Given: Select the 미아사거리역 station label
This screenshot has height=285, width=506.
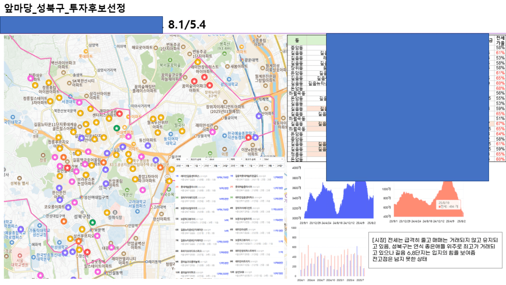Looking at the screenshot, I should (140, 106).
